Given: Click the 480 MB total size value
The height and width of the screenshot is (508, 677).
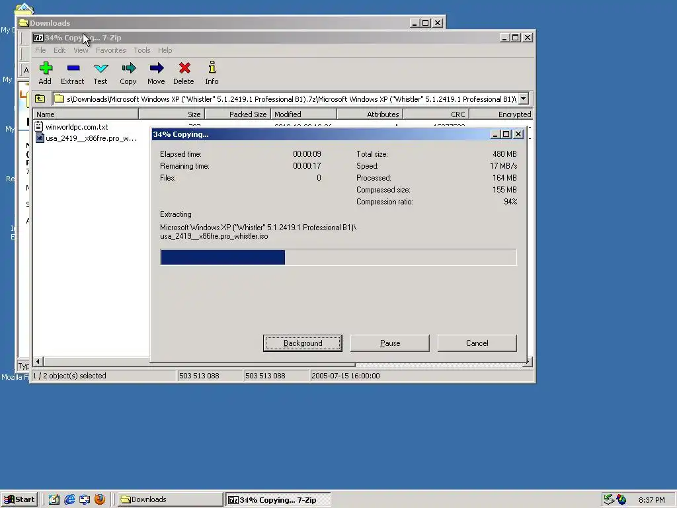Looking at the screenshot, I should tap(504, 153).
